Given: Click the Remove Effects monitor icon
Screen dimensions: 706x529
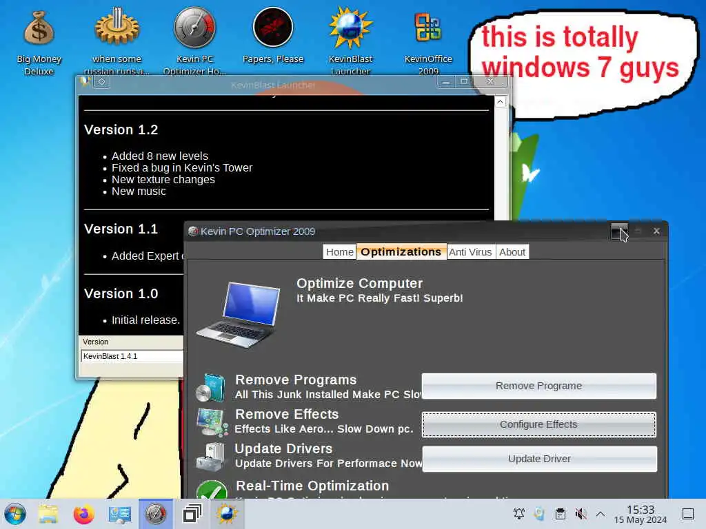Looking at the screenshot, I should 212,422.
